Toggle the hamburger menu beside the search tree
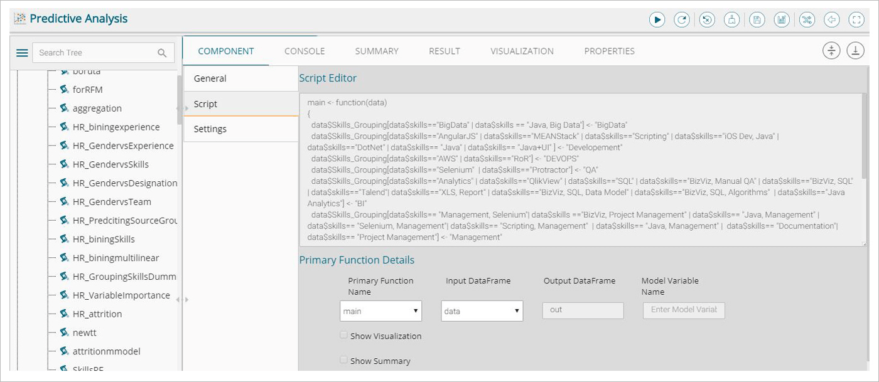Viewport: 879px width, 382px height. click(x=22, y=52)
